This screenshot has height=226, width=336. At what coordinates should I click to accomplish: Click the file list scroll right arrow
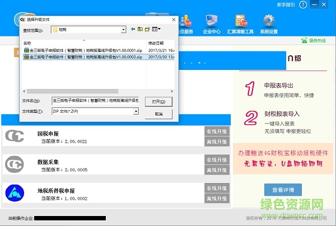click(x=172, y=91)
